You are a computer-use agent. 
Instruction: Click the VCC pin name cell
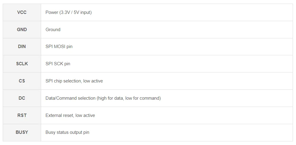[22, 12]
